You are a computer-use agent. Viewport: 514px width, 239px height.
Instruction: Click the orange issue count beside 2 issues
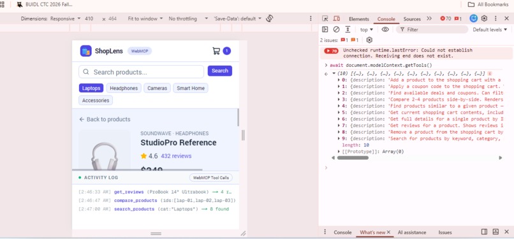(x=355, y=40)
